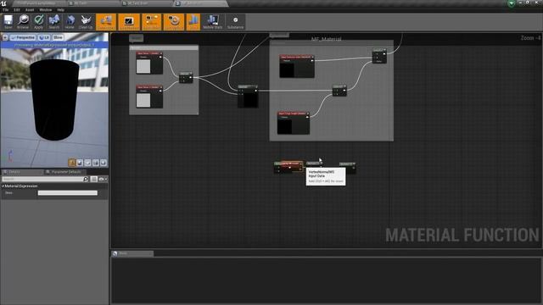Screen dimensions: 543x305
Task: Open the viewport Show dropdown
Action: coord(58,37)
